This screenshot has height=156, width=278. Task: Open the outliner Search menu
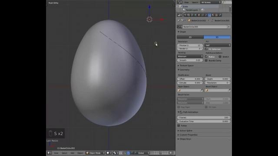(195, 2)
